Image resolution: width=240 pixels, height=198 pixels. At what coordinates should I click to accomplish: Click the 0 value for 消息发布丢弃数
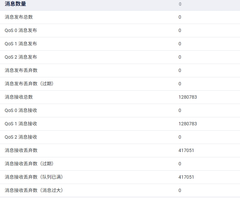pyautogui.click(x=180, y=70)
